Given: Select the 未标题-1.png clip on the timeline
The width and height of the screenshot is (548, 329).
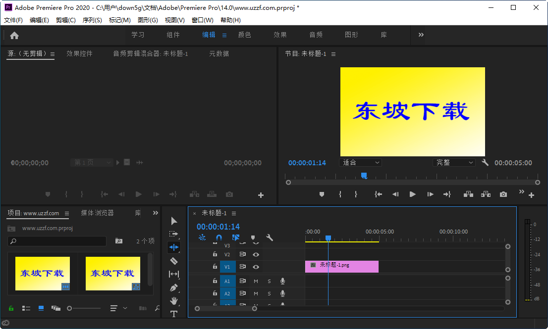Looking at the screenshot, I should tap(342, 267).
